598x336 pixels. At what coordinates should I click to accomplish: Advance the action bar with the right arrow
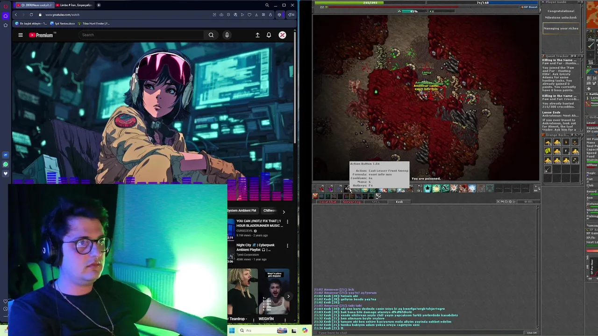pos(536,186)
